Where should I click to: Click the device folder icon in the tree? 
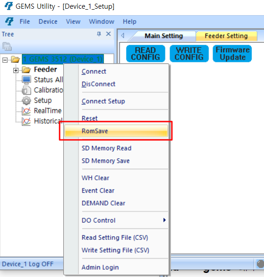tap(16, 59)
